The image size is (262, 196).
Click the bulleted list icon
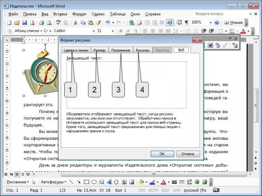click(x=196, y=31)
